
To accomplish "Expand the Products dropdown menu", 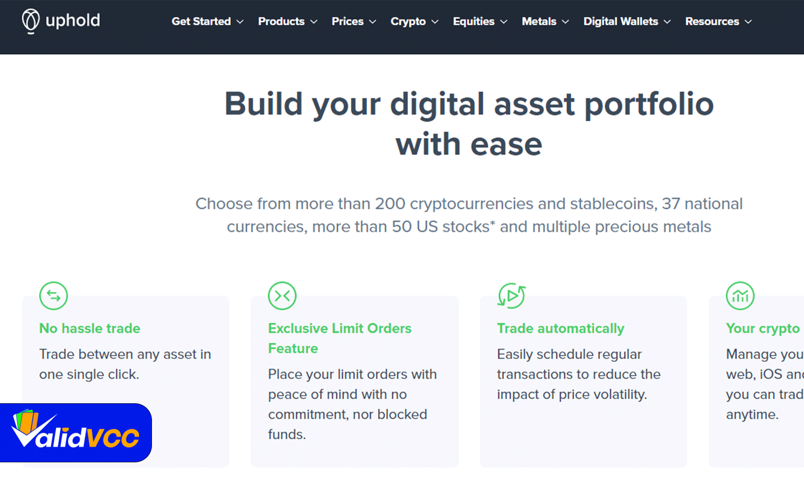I will pyautogui.click(x=287, y=21).
